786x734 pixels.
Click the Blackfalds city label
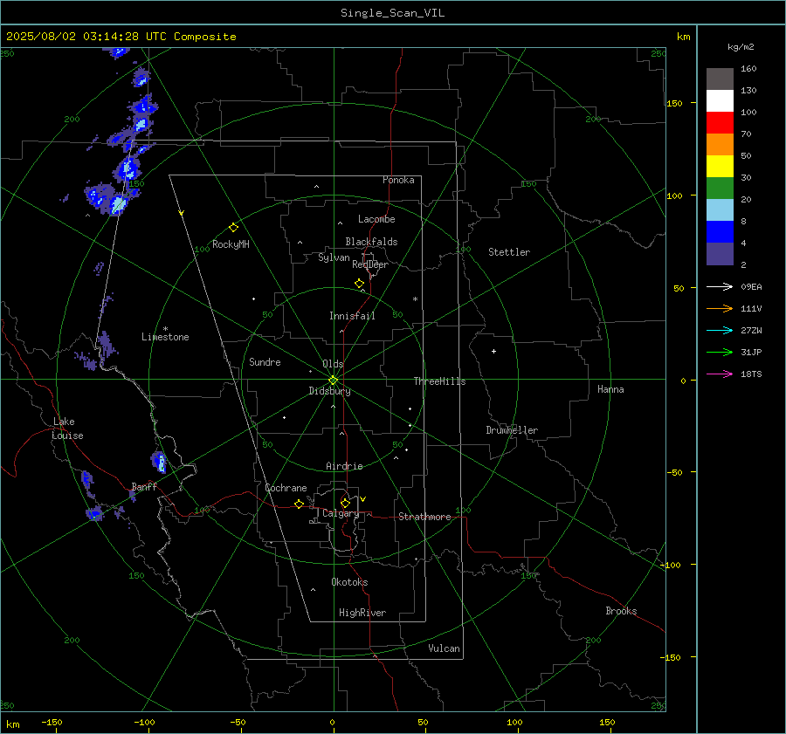pos(371,242)
